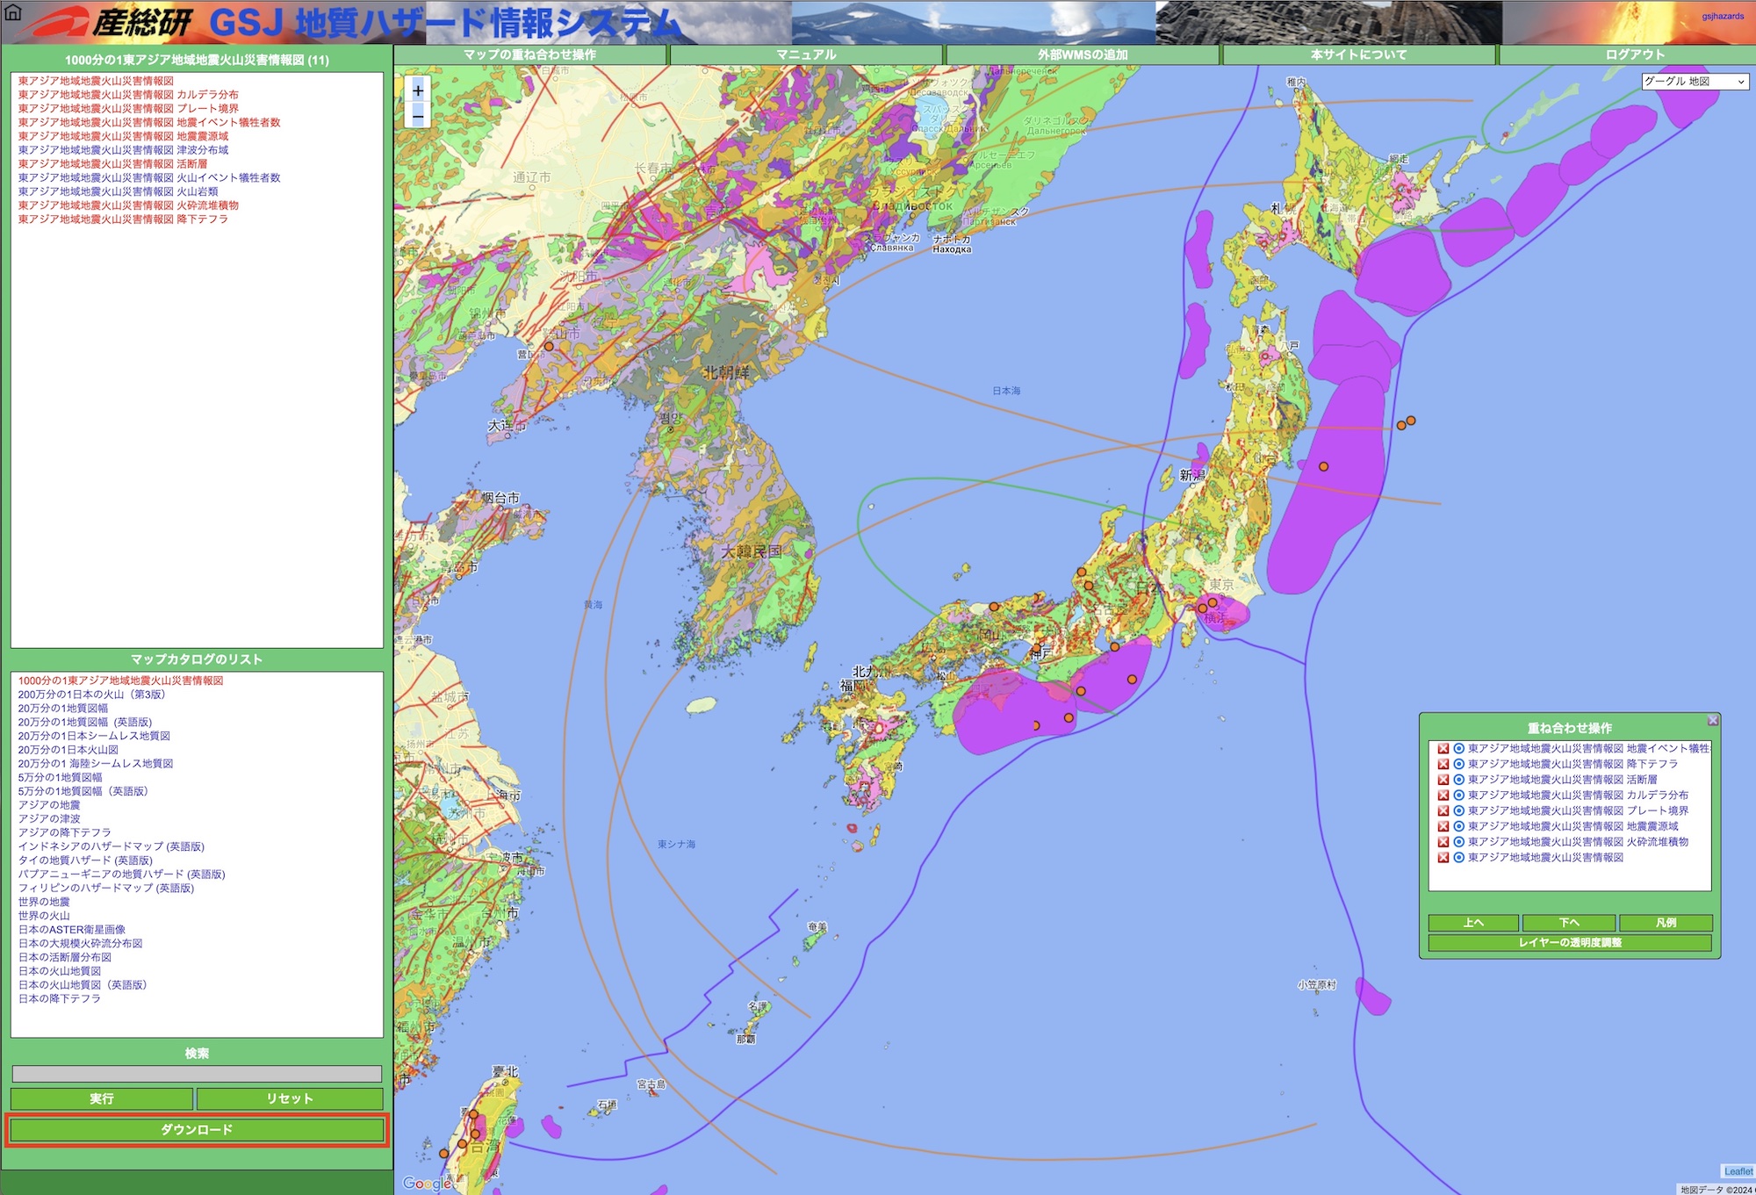Zoom out the map with the minus button
The image size is (1756, 1195).
click(x=418, y=117)
